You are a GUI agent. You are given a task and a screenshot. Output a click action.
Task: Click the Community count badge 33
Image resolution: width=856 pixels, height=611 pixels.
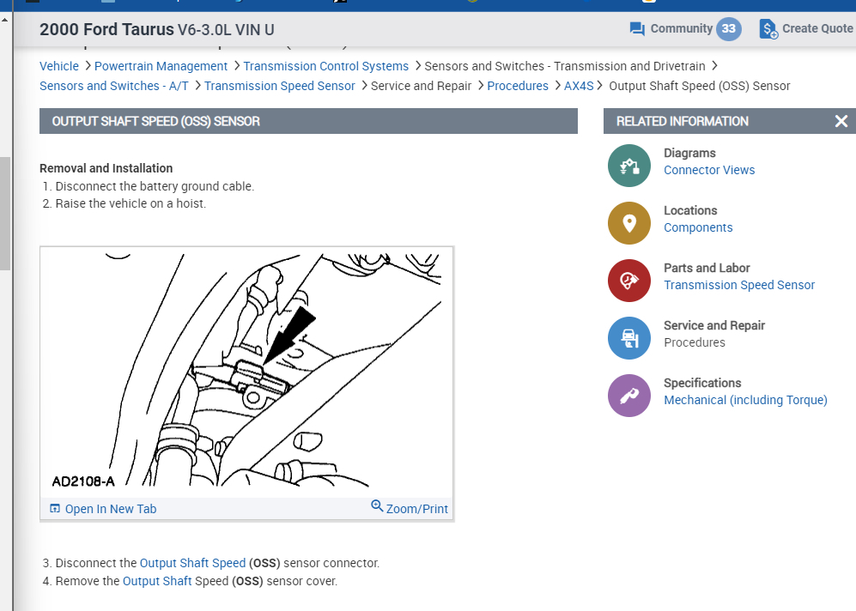[x=729, y=29]
